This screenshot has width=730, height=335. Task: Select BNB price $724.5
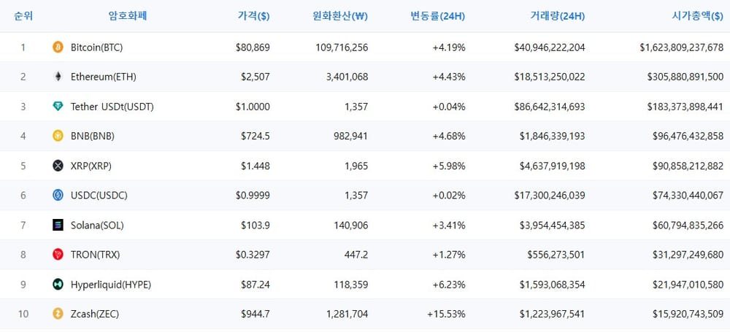click(x=255, y=136)
